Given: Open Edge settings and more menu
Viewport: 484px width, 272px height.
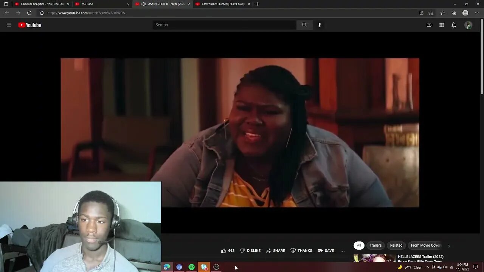Looking at the screenshot, I should pyautogui.click(x=477, y=13).
